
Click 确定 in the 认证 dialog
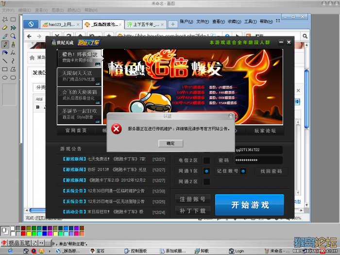pyautogui.click(x=170, y=143)
